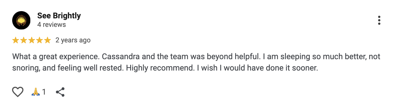The width and height of the screenshot is (403, 107).
Task: Click the first gold rating star
Action: 16,40
